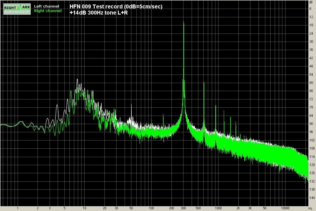This screenshot has width=316, height=211.
Task: Click the 10 Hz frequency axis label
Action: [84, 208]
